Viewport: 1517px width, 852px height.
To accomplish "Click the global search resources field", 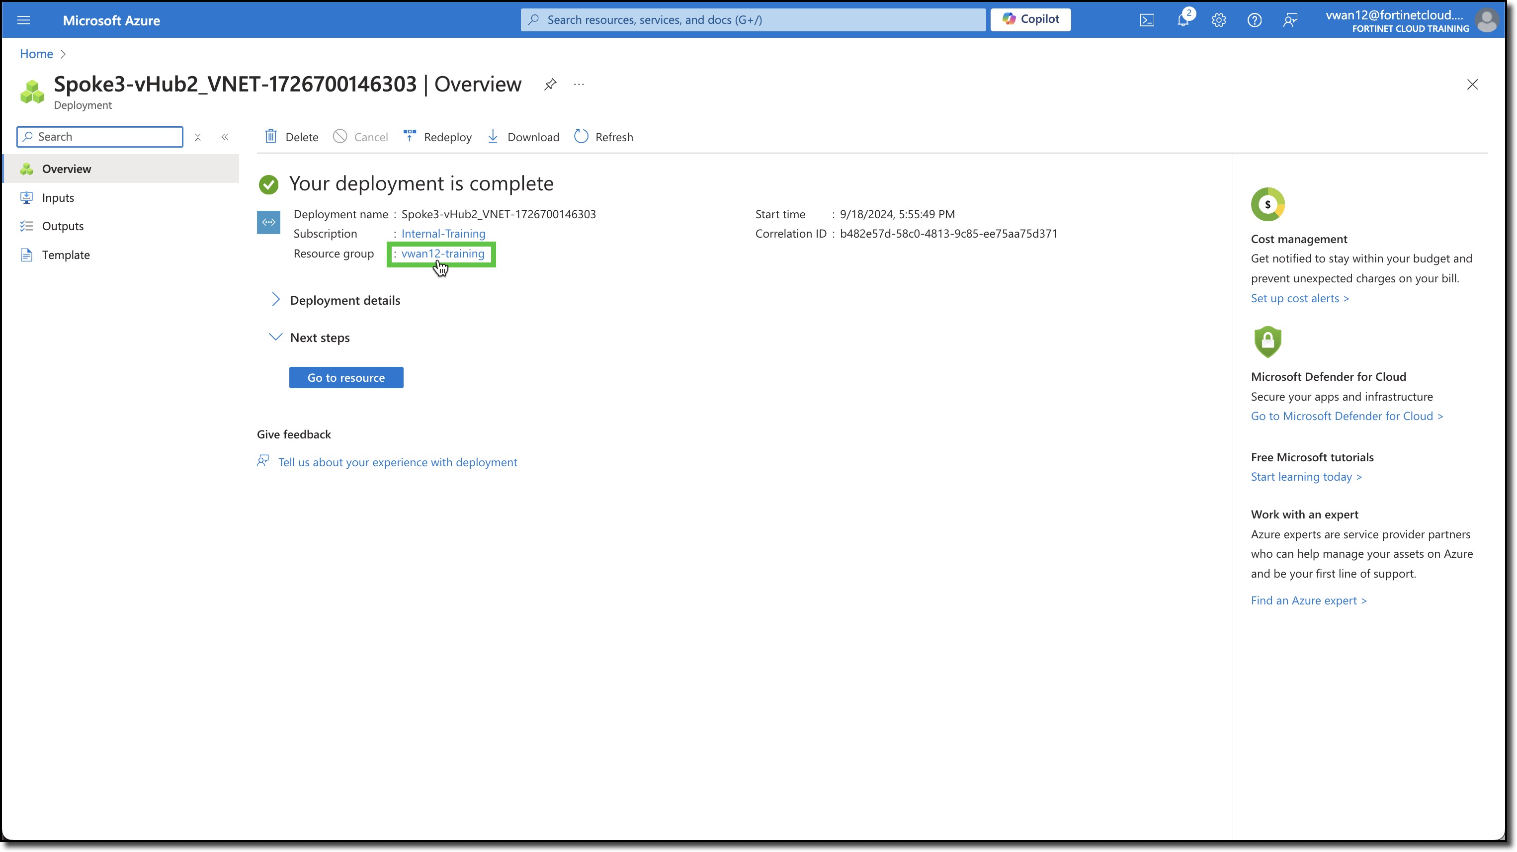I will [x=753, y=20].
